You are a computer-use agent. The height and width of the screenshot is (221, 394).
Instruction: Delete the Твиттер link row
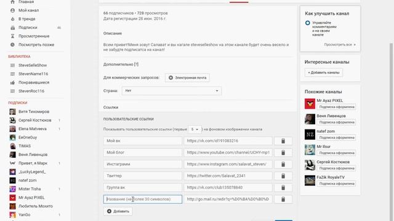click(283, 176)
